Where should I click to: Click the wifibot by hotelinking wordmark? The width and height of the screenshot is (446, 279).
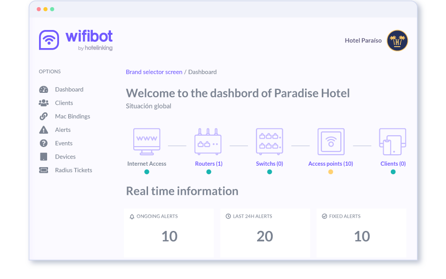click(x=89, y=40)
